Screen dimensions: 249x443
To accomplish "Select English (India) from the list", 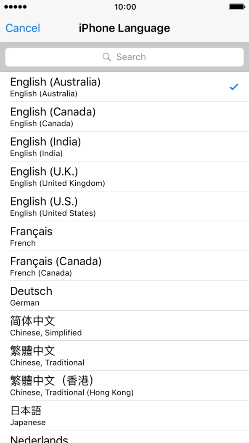I will (124, 147).
